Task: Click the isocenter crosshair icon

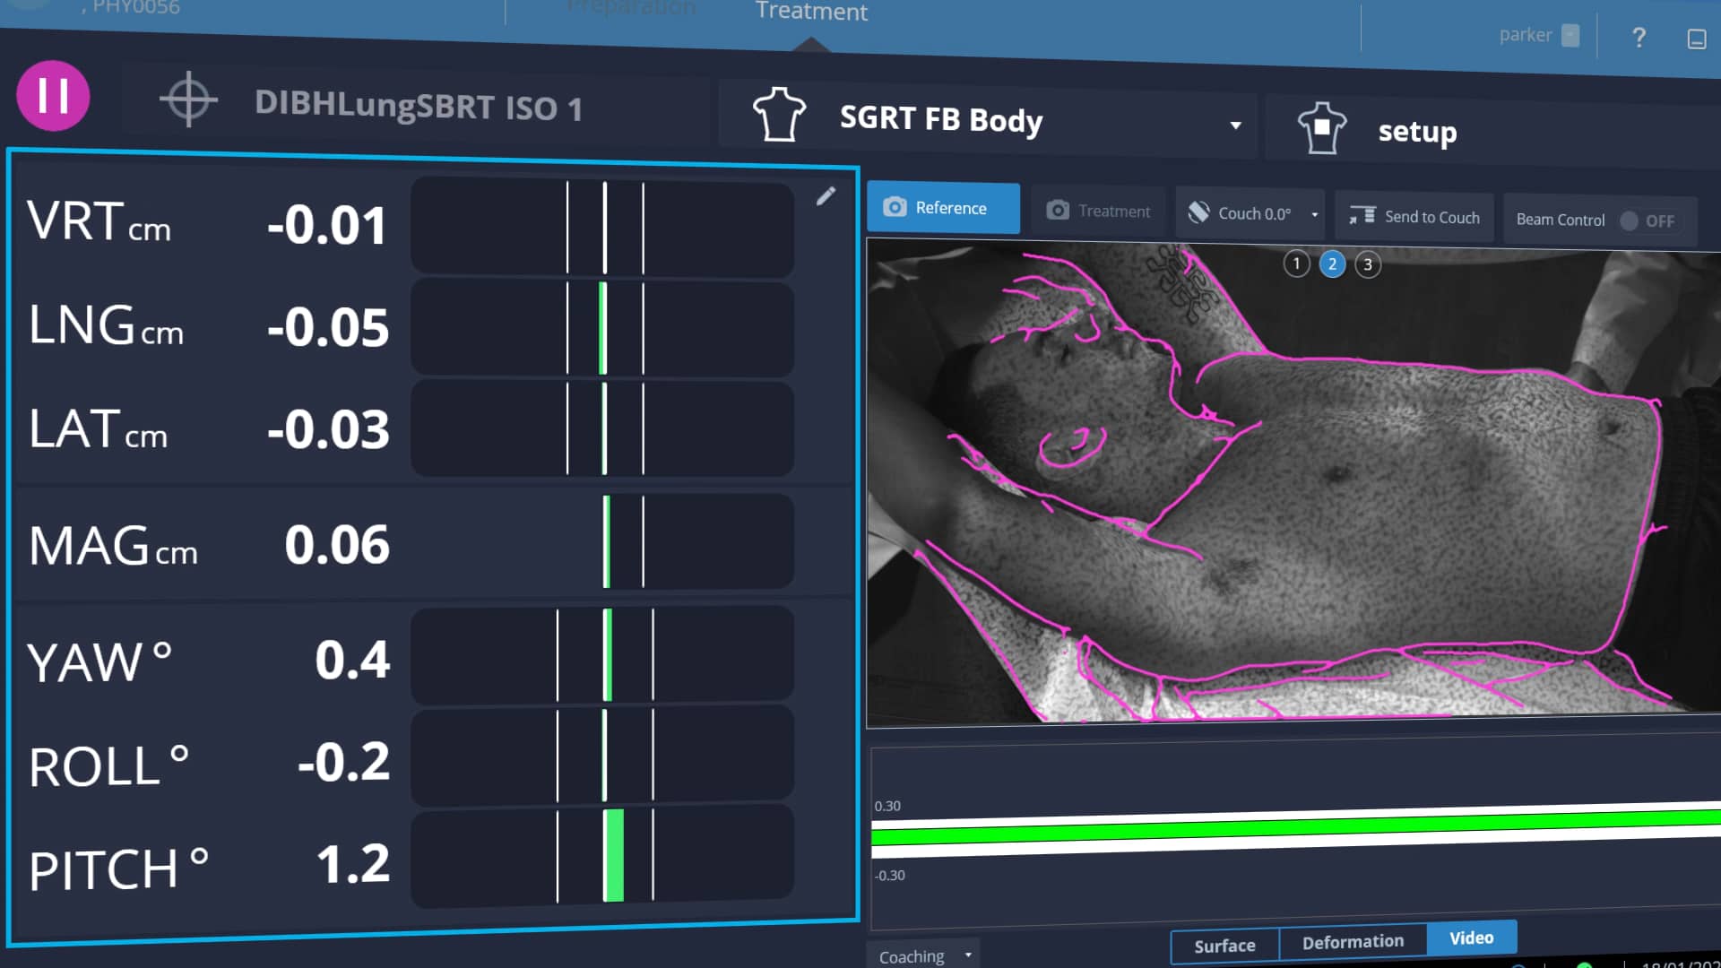Action: (x=188, y=99)
